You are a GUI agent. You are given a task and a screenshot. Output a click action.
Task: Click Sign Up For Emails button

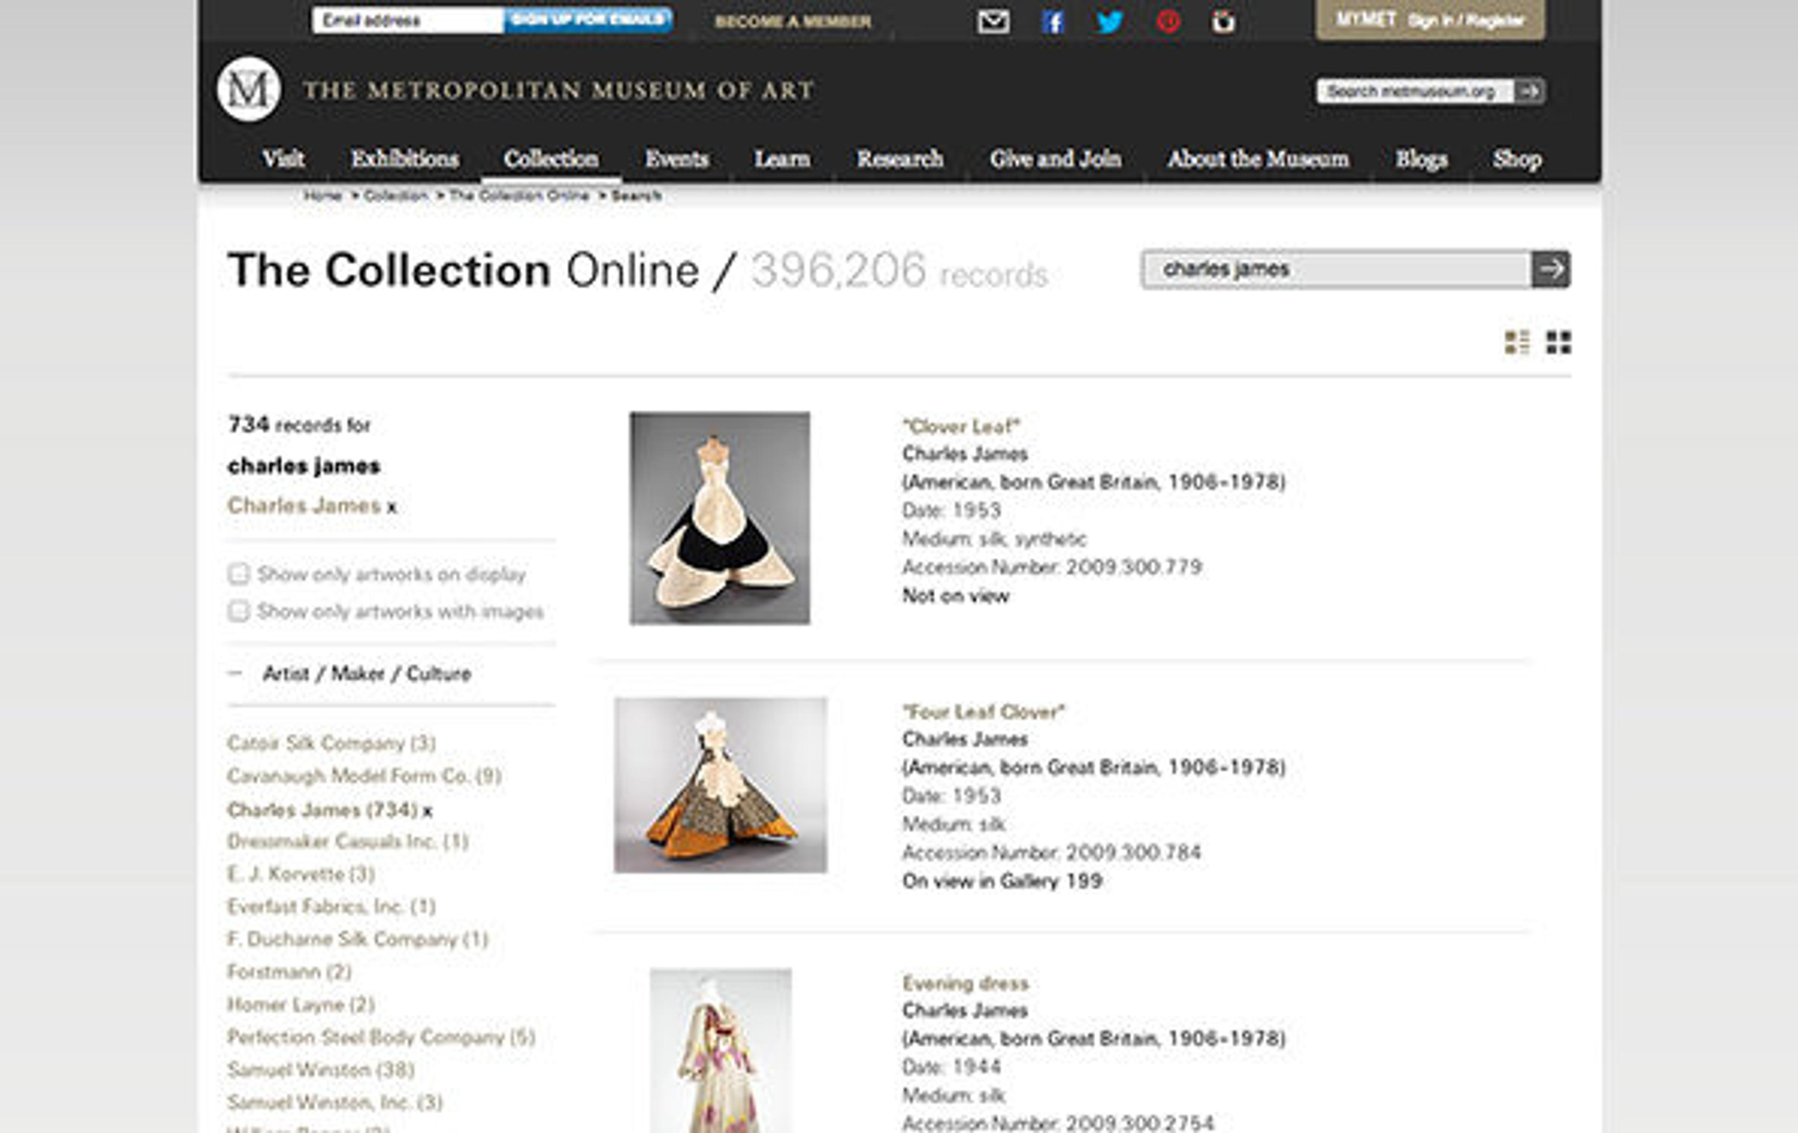point(588,19)
